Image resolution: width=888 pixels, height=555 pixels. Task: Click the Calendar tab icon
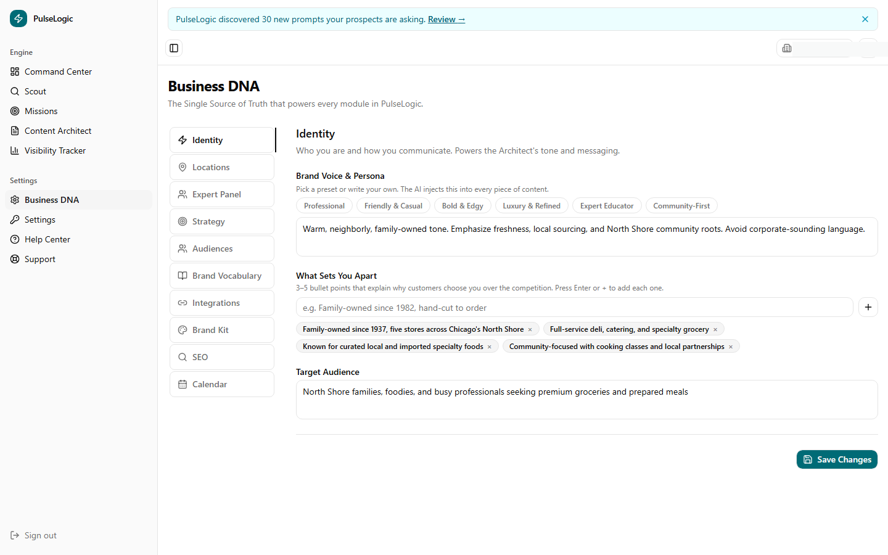183,384
